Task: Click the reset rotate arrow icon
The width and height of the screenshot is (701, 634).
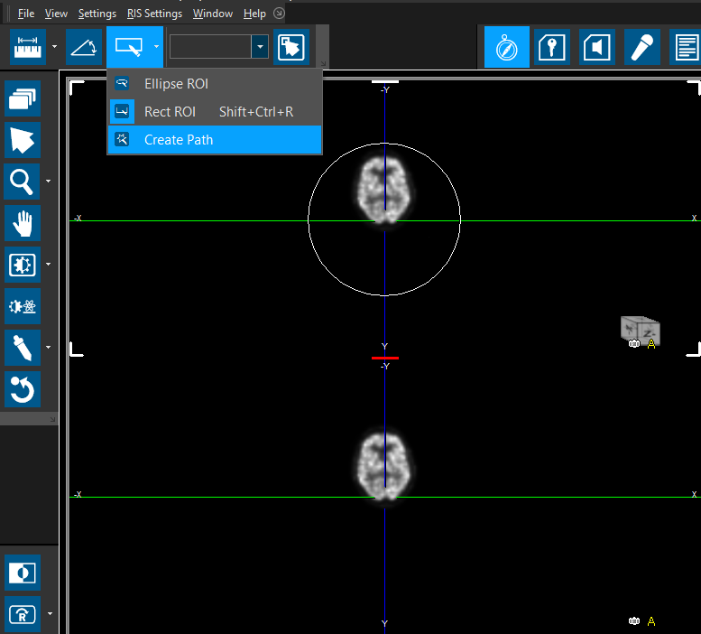Action: (x=23, y=389)
